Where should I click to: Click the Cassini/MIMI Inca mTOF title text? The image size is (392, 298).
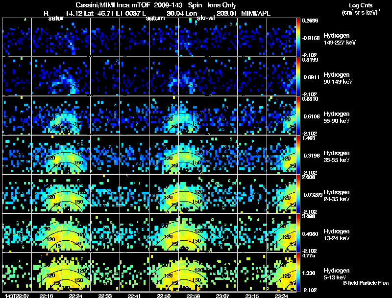[113, 5]
